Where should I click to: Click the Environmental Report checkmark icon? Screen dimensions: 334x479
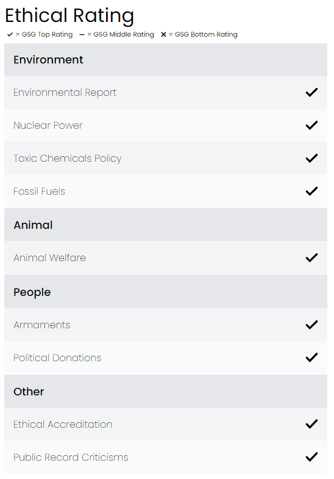click(311, 92)
